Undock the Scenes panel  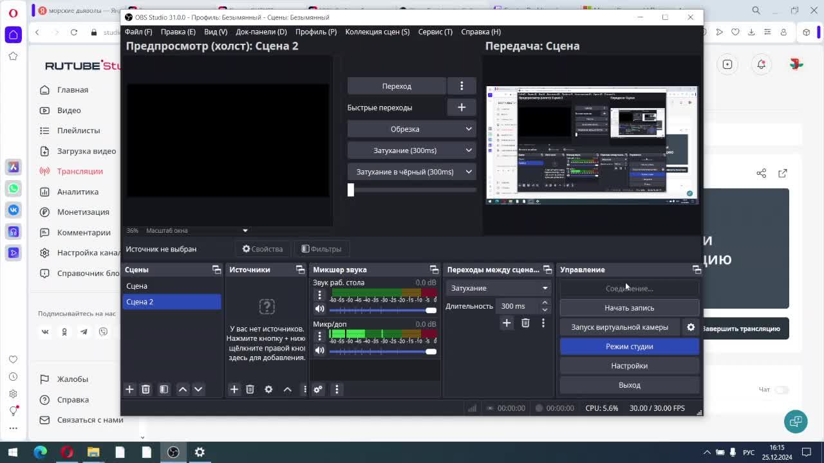tap(216, 269)
